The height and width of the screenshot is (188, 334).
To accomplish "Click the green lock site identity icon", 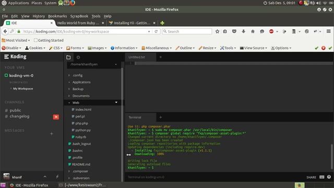I will click(x=19, y=31).
